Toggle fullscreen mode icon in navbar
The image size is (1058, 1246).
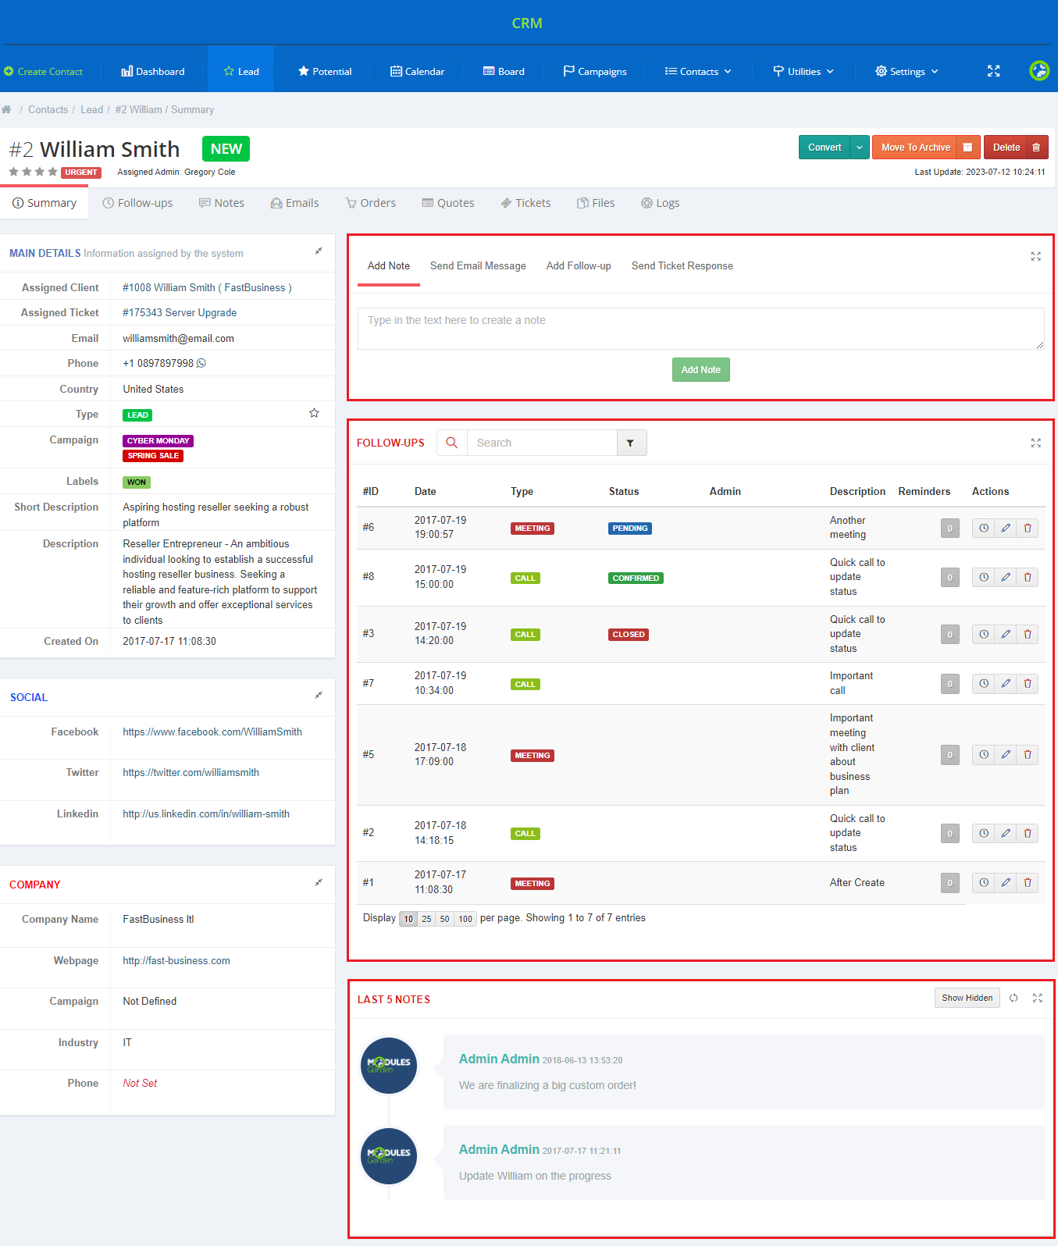tap(993, 71)
